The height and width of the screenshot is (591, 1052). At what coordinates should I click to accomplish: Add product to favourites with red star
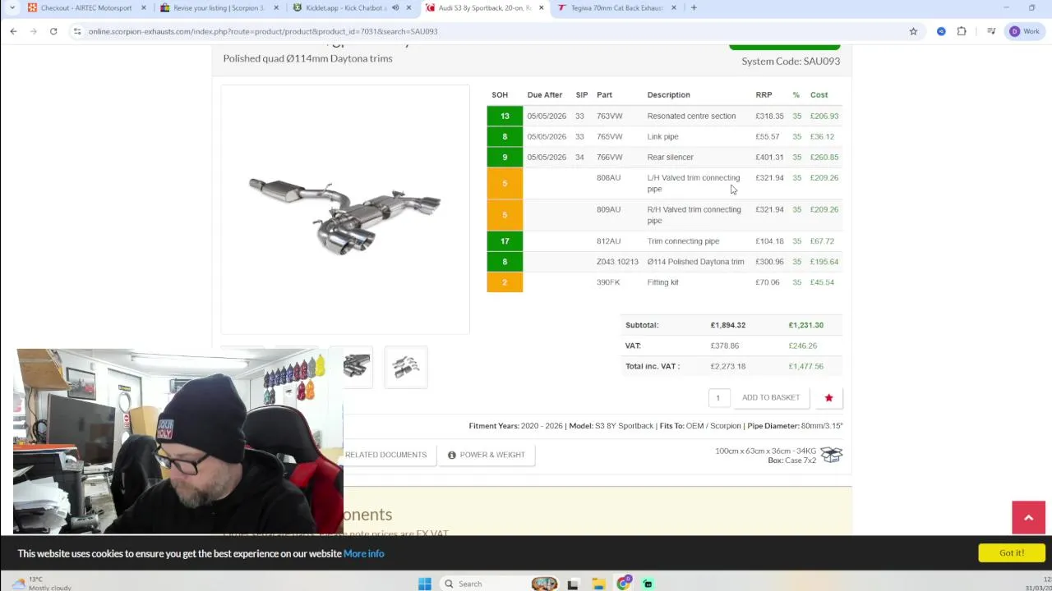[x=828, y=397]
